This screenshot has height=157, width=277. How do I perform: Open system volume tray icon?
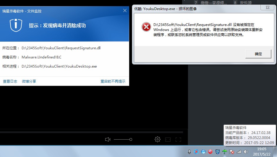coord(246,151)
